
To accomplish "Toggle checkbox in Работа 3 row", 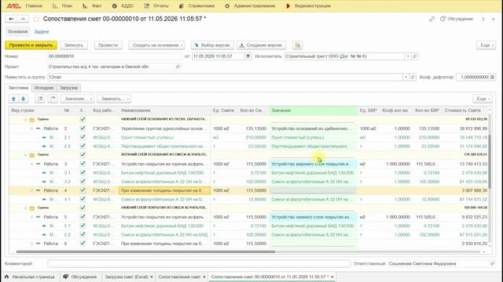I will (x=83, y=164).
